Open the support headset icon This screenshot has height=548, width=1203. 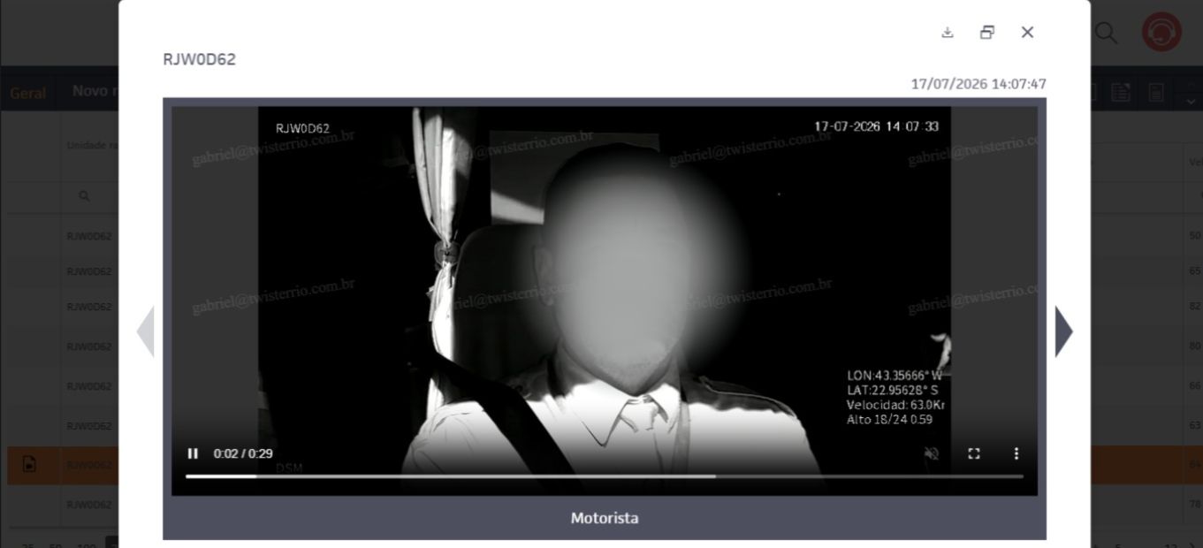pos(1161,34)
